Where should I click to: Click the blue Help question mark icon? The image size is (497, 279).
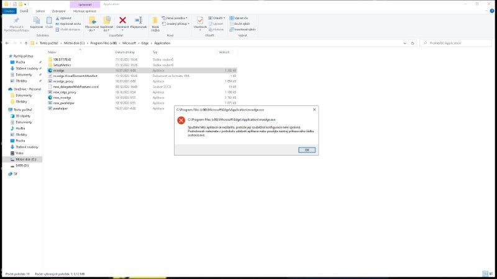492,11
